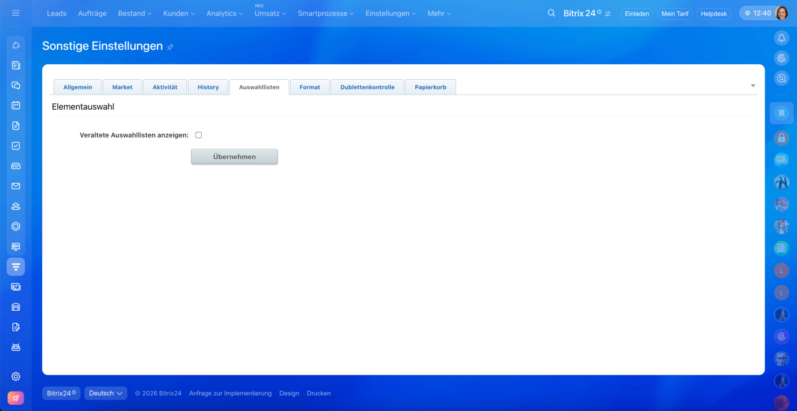Switch to the Market tab

[x=122, y=87]
